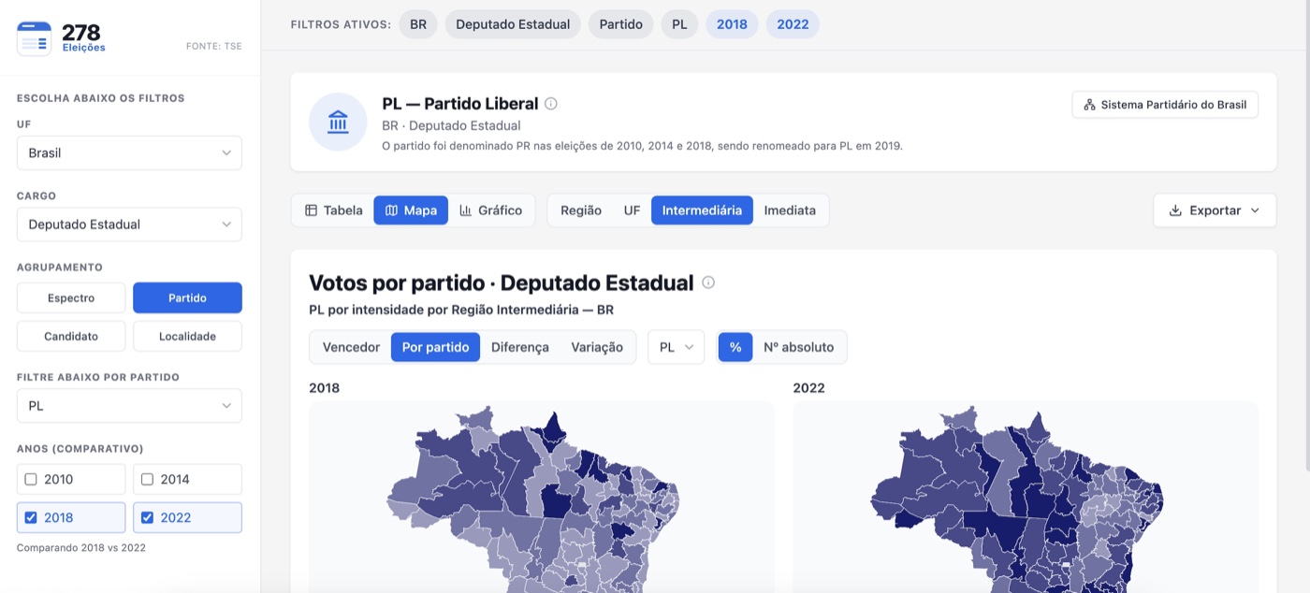Open the UF Brasil dropdown
1310x593 pixels.
click(x=129, y=152)
